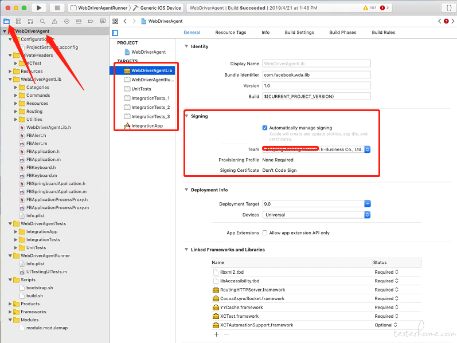The image size is (457, 343).
Task: Click the Run (play) button
Action: point(39,8)
